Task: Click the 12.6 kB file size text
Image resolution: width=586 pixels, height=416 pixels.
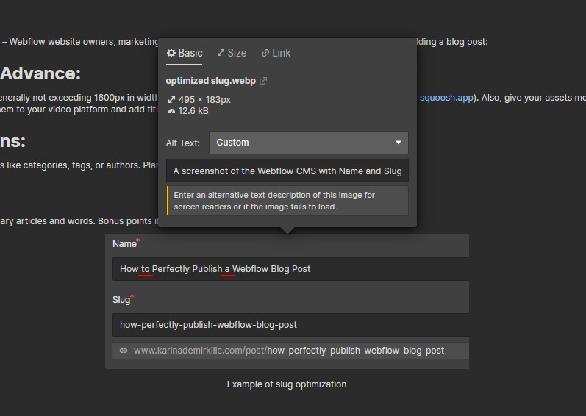Action: (x=193, y=111)
